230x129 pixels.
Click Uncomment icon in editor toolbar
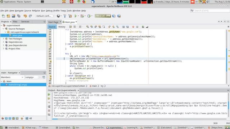click(x=147, y=27)
